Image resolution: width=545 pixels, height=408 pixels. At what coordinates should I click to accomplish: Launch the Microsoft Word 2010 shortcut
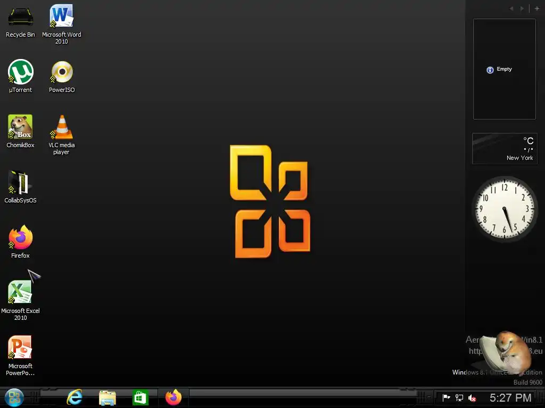(x=62, y=24)
